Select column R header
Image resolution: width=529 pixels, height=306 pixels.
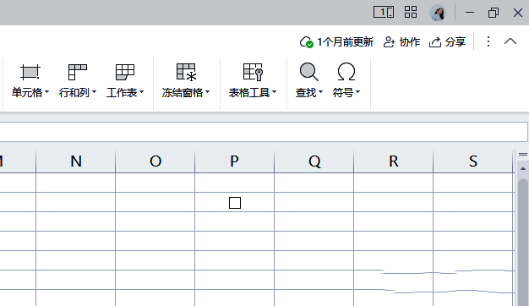(x=394, y=161)
